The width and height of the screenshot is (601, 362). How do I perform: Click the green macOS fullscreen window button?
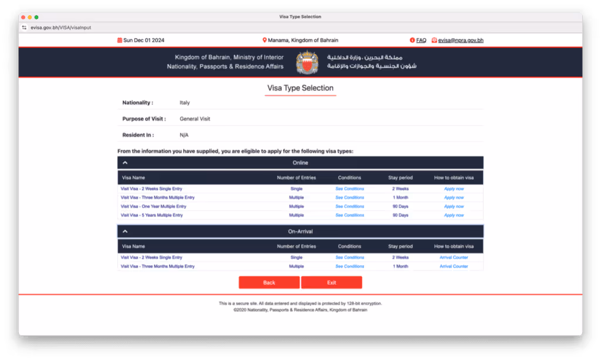pos(36,17)
